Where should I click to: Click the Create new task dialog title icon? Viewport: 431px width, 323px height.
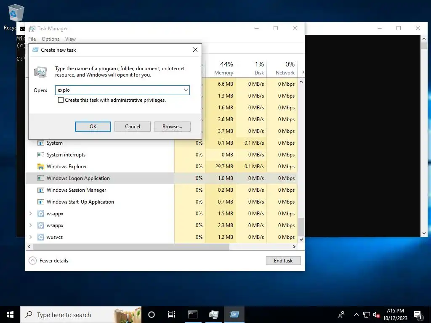coord(35,50)
